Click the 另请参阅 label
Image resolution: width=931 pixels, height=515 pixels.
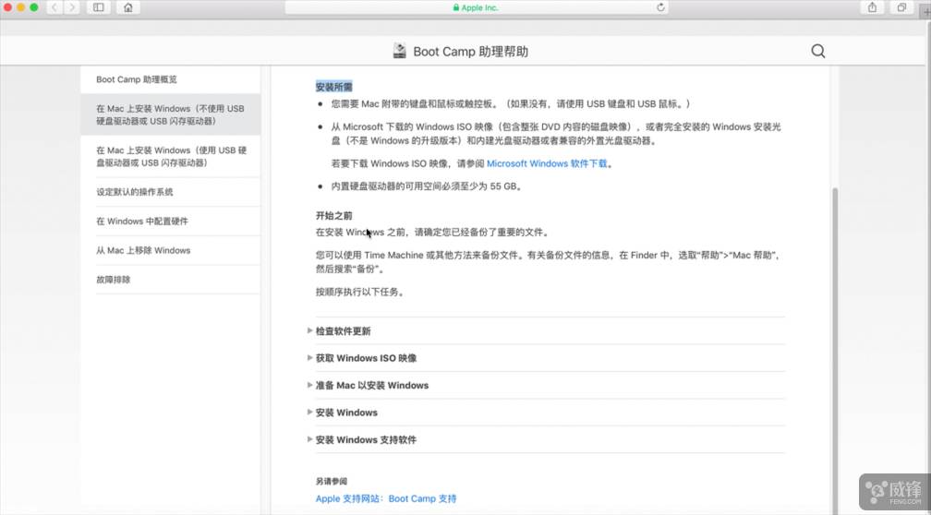tap(332, 482)
